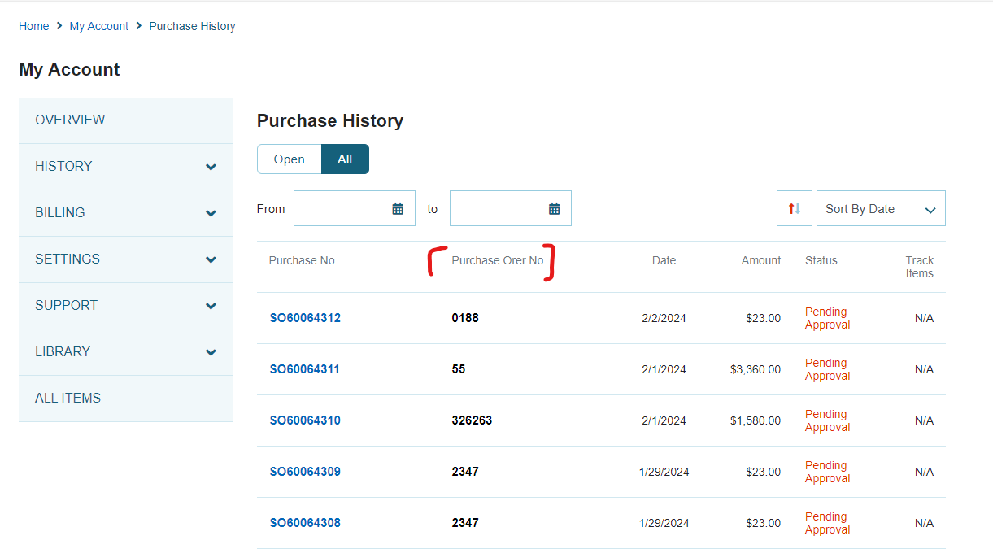The width and height of the screenshot is (993, 549).
Task: Open the To date calendar icon
Action: coord(554,209)
